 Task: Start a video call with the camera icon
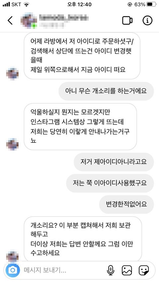(x=128, y=21)
